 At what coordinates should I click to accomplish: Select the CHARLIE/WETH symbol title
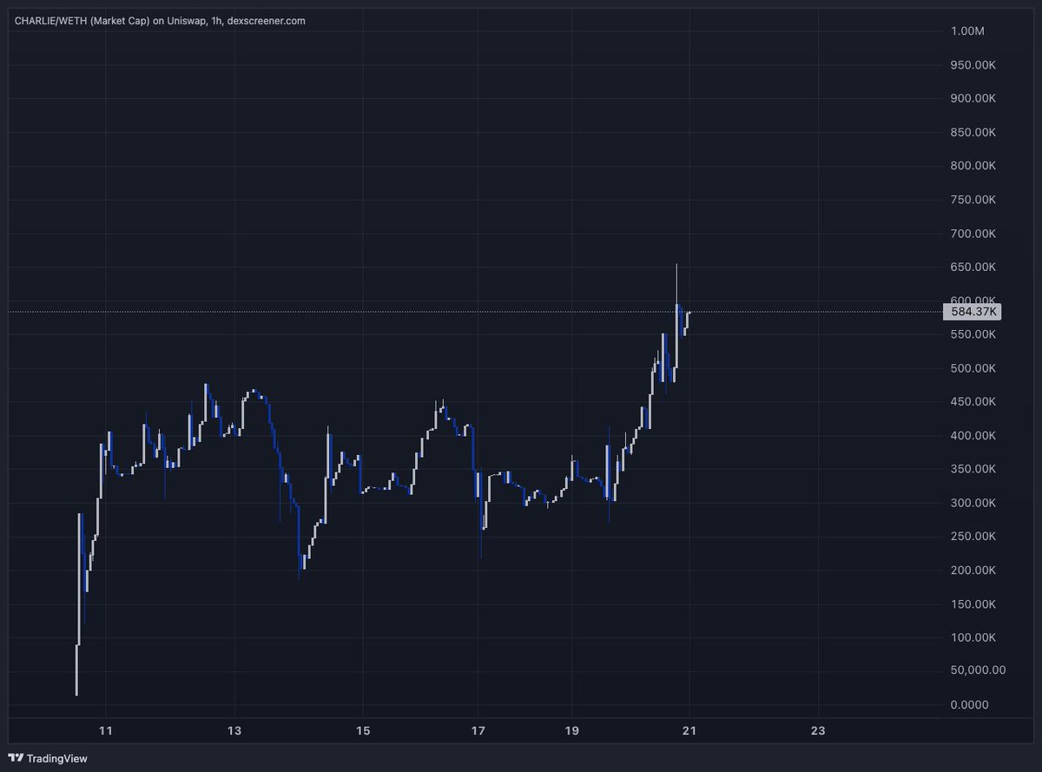pyautogui.click(x=52, y=20)
